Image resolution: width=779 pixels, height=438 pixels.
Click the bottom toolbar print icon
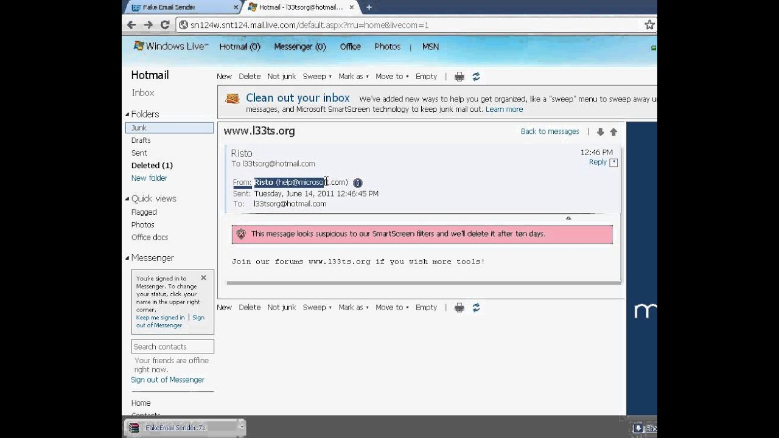pyautogui.click(x=459, y=308)
